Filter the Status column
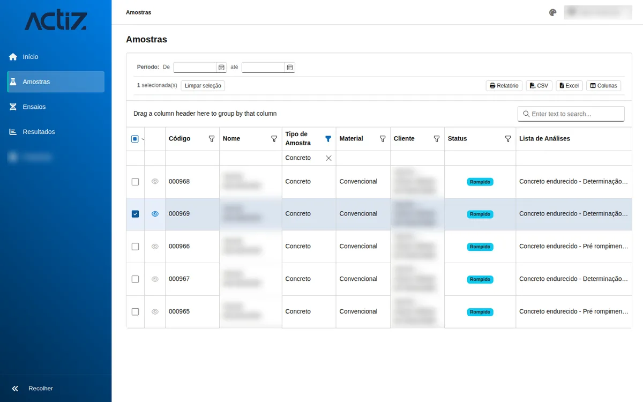The image size is (643, 402). [508, 139]
